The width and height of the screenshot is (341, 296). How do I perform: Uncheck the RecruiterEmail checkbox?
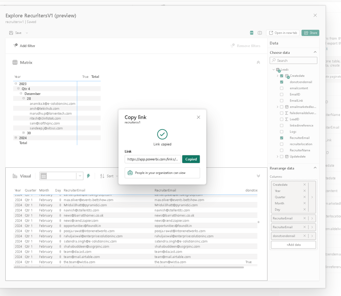point(282,138)
